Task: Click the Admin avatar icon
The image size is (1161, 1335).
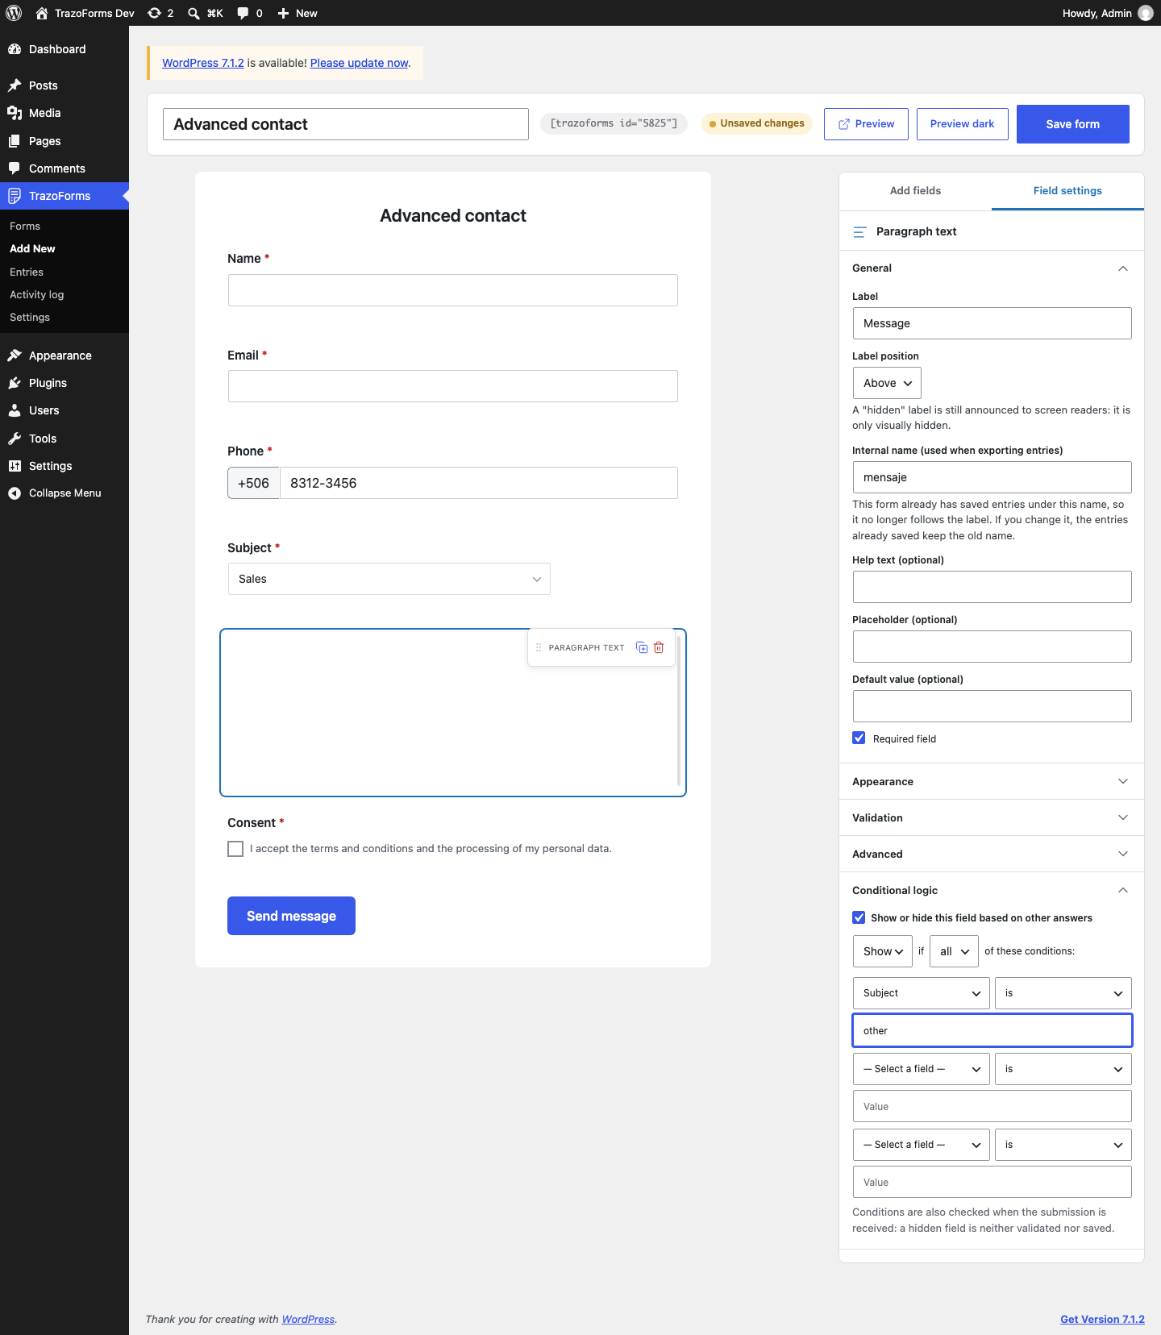Action: pyautogui.click(x=1146, y=13)
